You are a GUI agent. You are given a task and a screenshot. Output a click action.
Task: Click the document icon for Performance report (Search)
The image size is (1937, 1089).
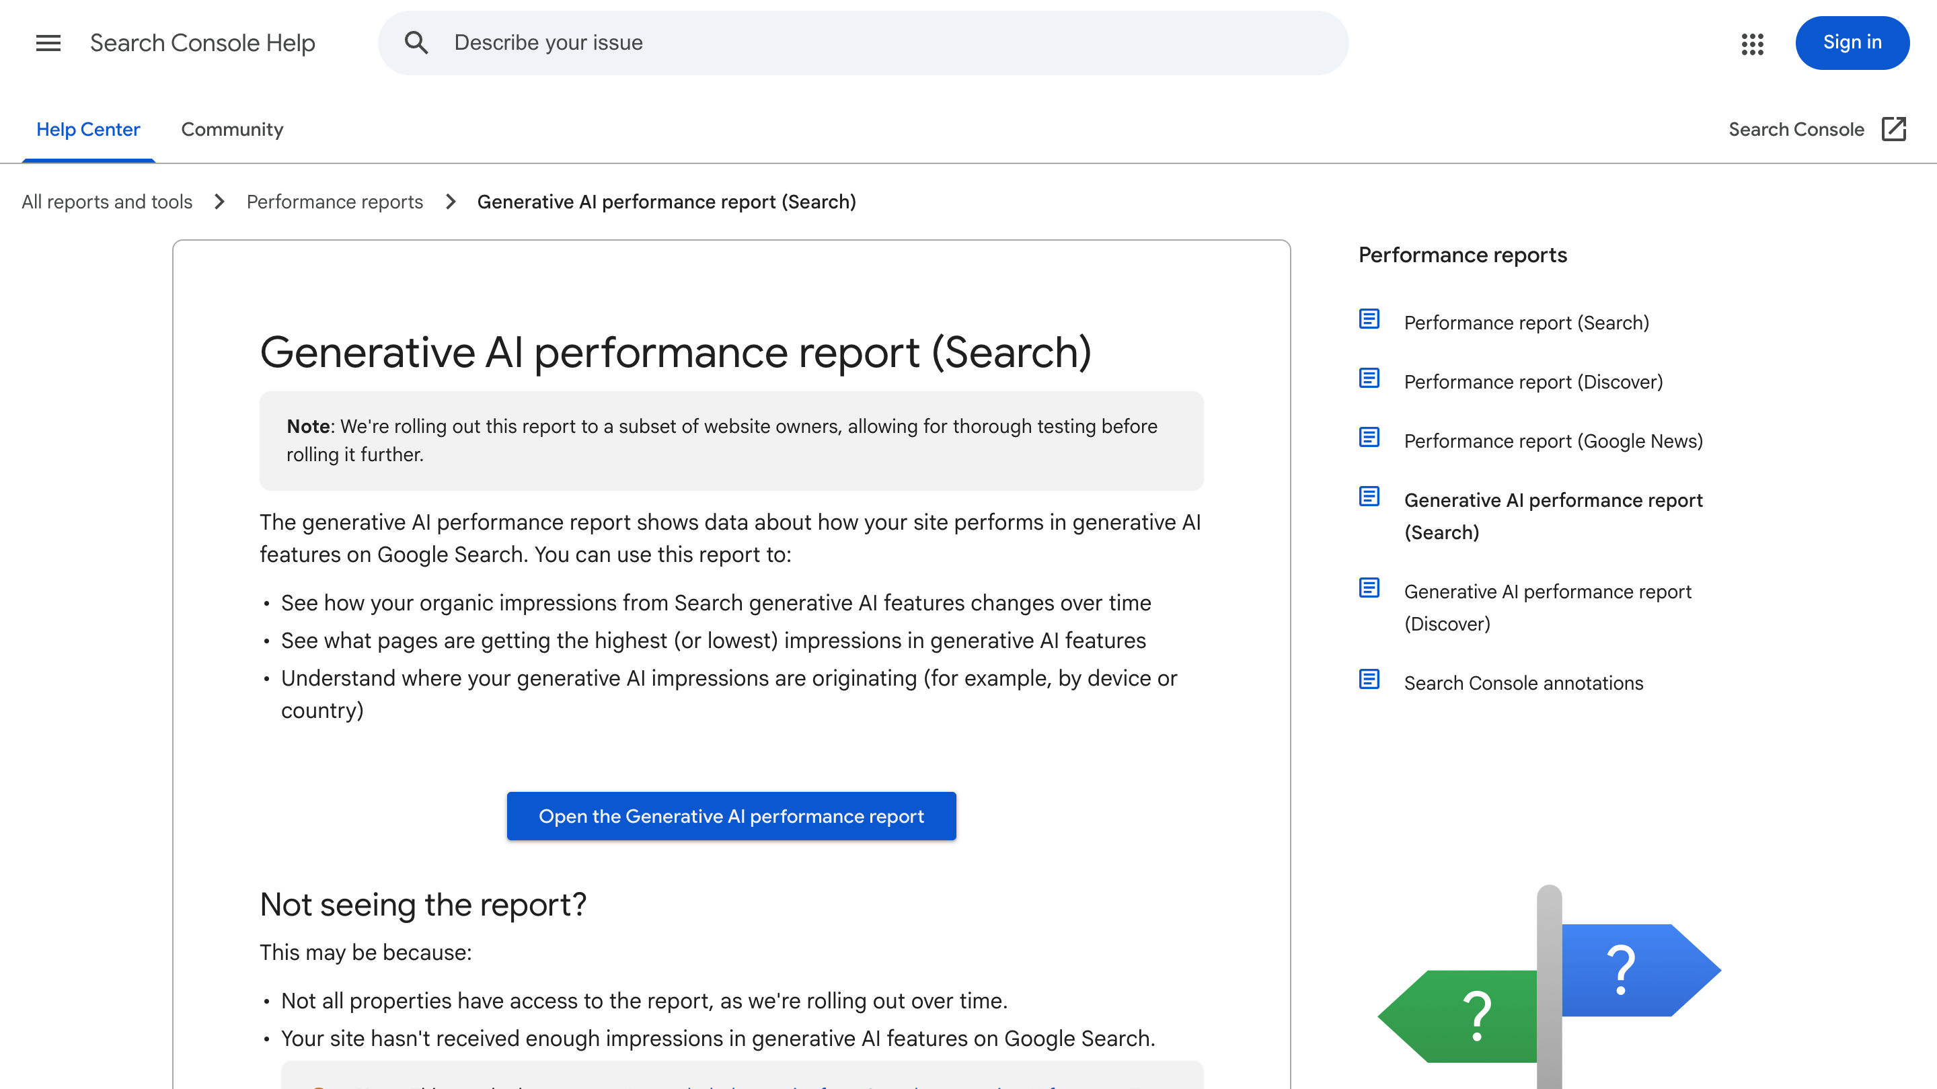pyautogui.click(x=1369, y=319)
